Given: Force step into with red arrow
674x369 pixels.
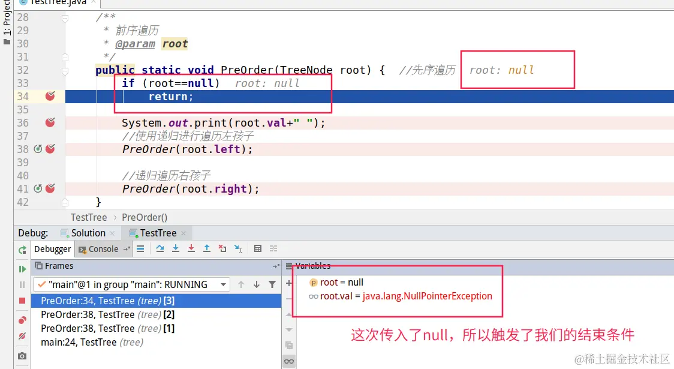Looking at the screenshot, I should coord(191,248).
